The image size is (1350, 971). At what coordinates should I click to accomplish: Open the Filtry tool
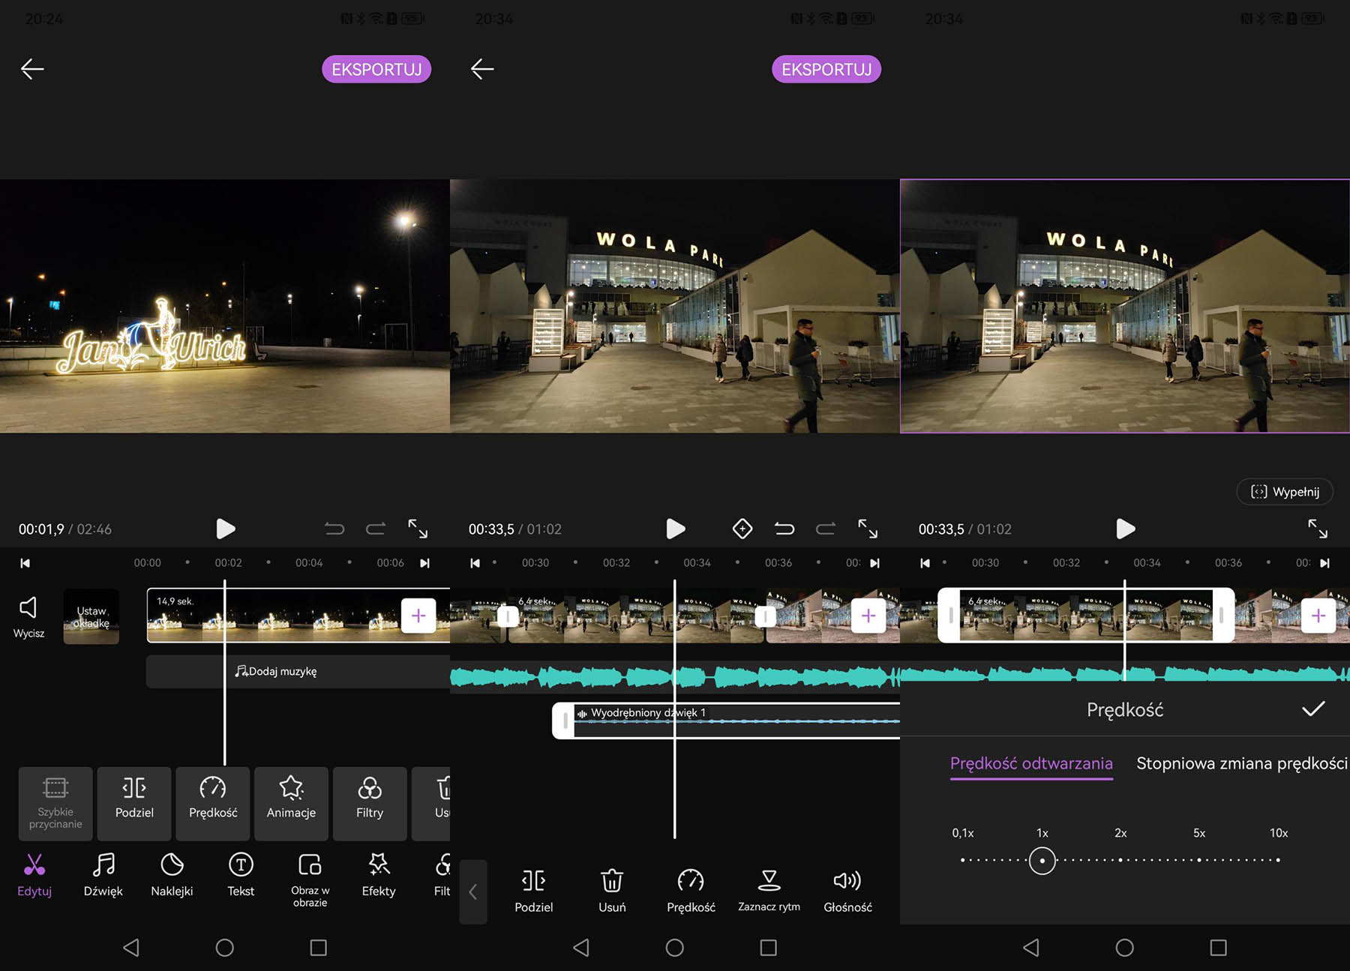(370, 803)
